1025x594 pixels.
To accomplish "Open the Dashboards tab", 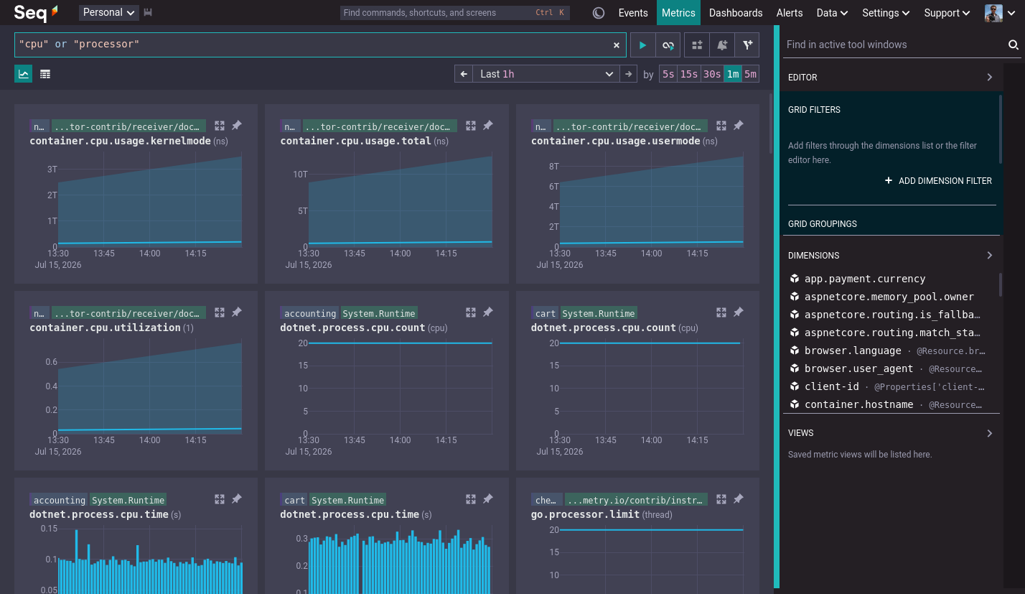I will tap(736, 13).
